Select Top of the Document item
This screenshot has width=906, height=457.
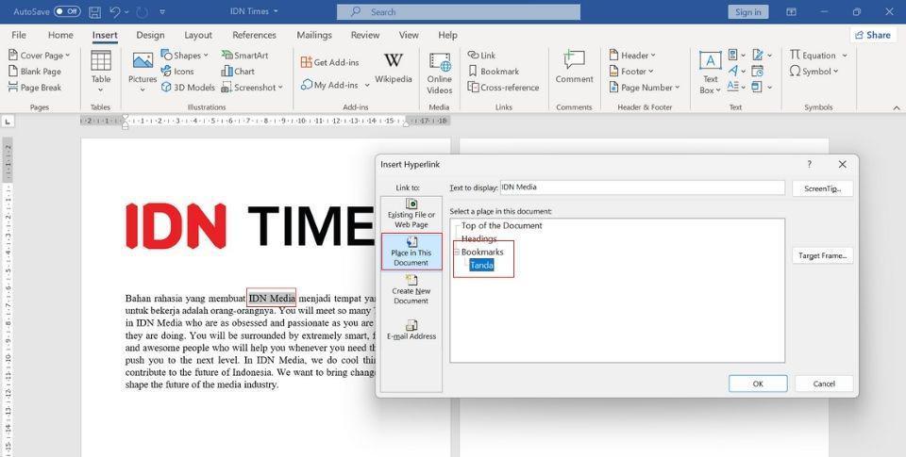pyautogui.click(x=501, y=225)
